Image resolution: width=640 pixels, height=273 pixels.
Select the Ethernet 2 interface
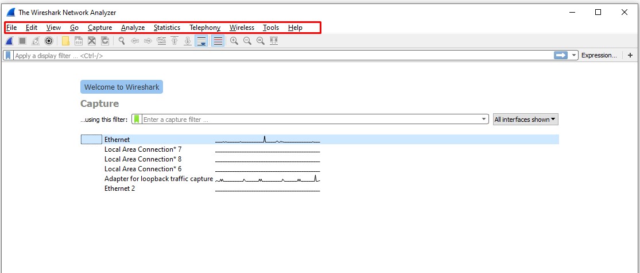coord(119,189)
